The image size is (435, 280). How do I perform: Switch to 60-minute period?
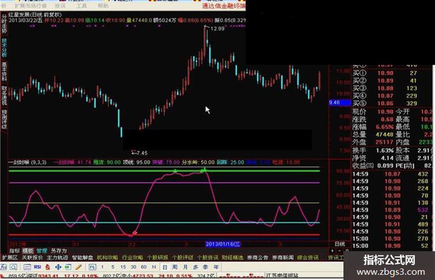(x=144, y=267)
